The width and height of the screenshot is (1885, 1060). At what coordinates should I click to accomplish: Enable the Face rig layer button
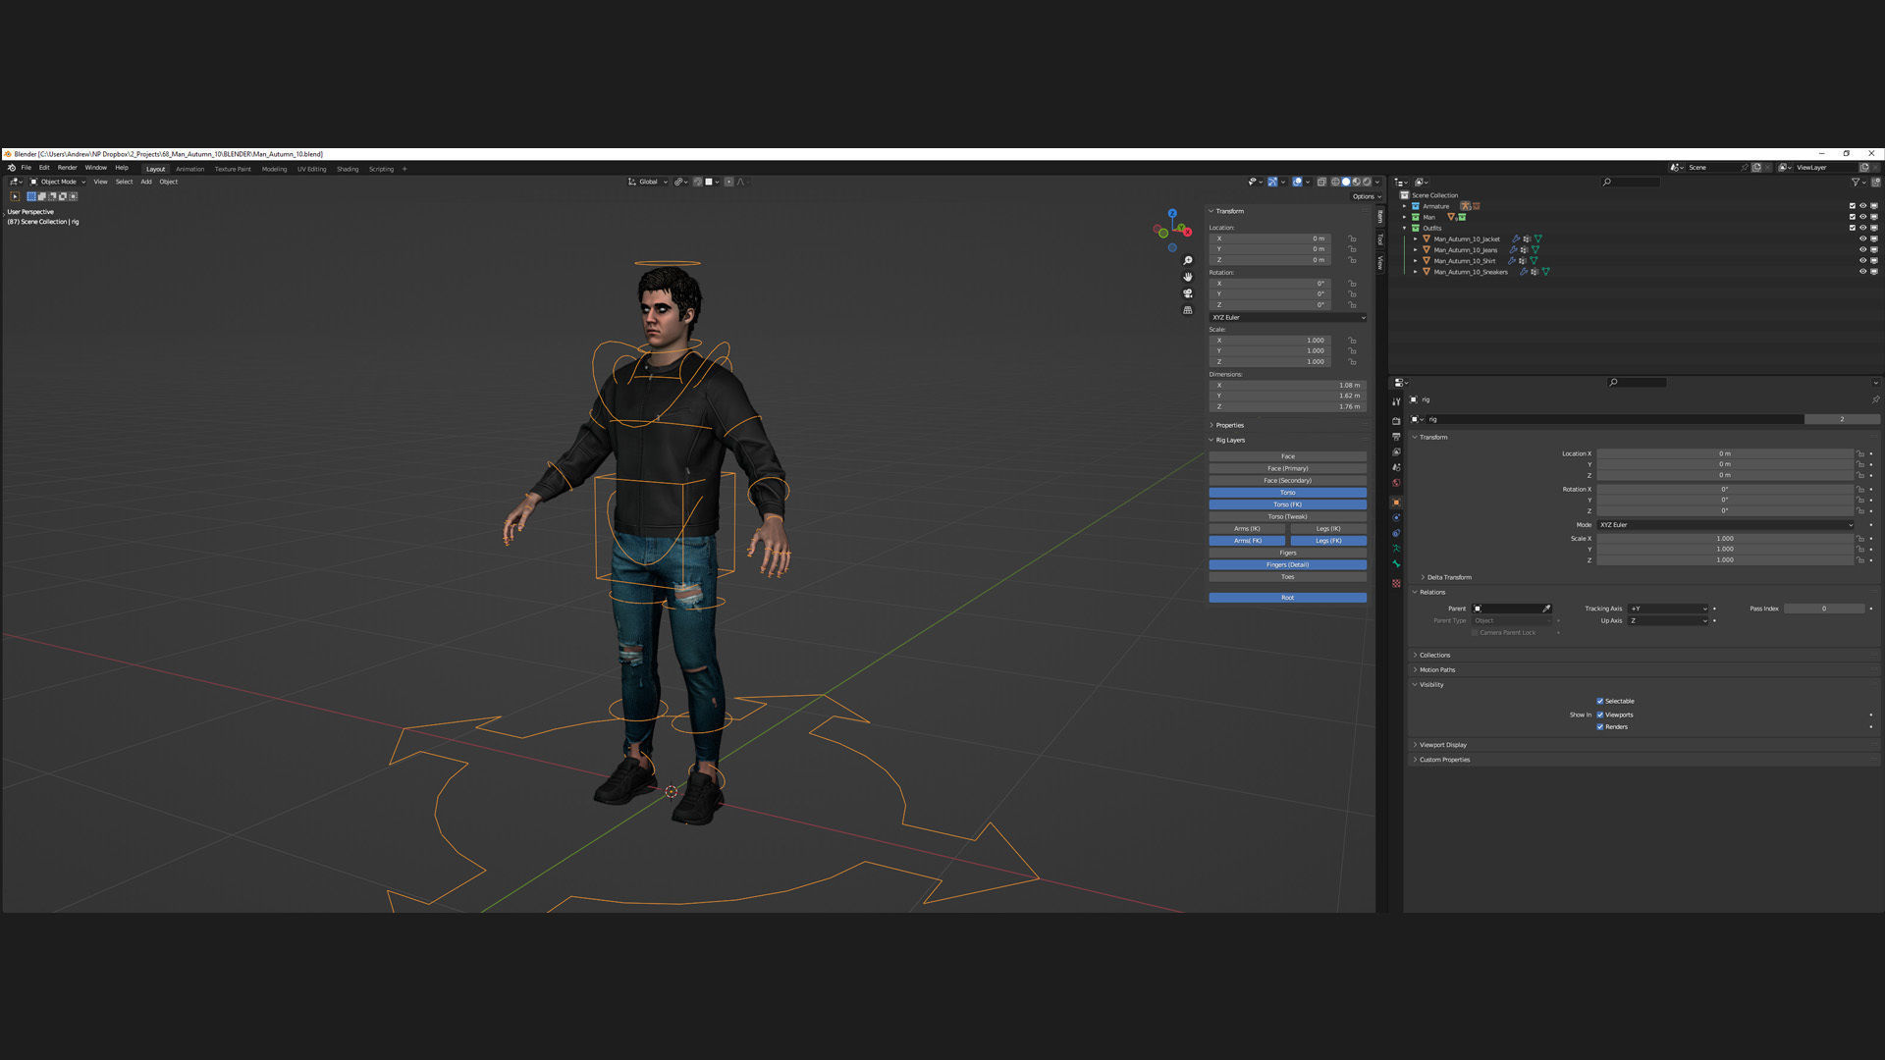(1287, 456)
